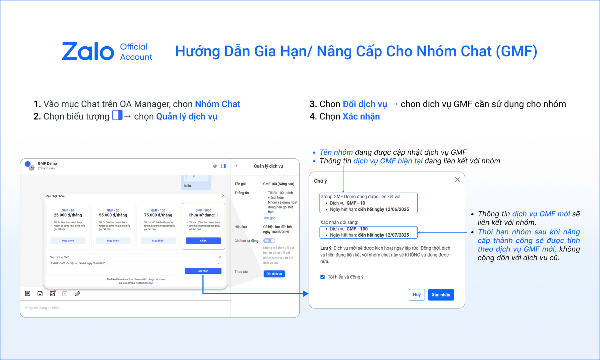Close the Cập nhật nhóm dialog

point(223,195)
